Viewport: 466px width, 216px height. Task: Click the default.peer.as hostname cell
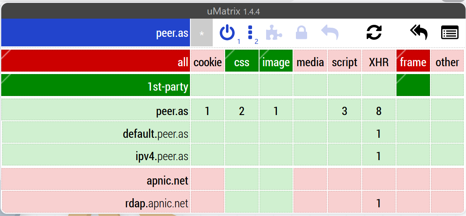coord(96,132)
